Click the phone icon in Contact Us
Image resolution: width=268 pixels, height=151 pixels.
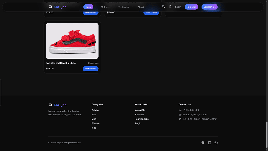180,110
